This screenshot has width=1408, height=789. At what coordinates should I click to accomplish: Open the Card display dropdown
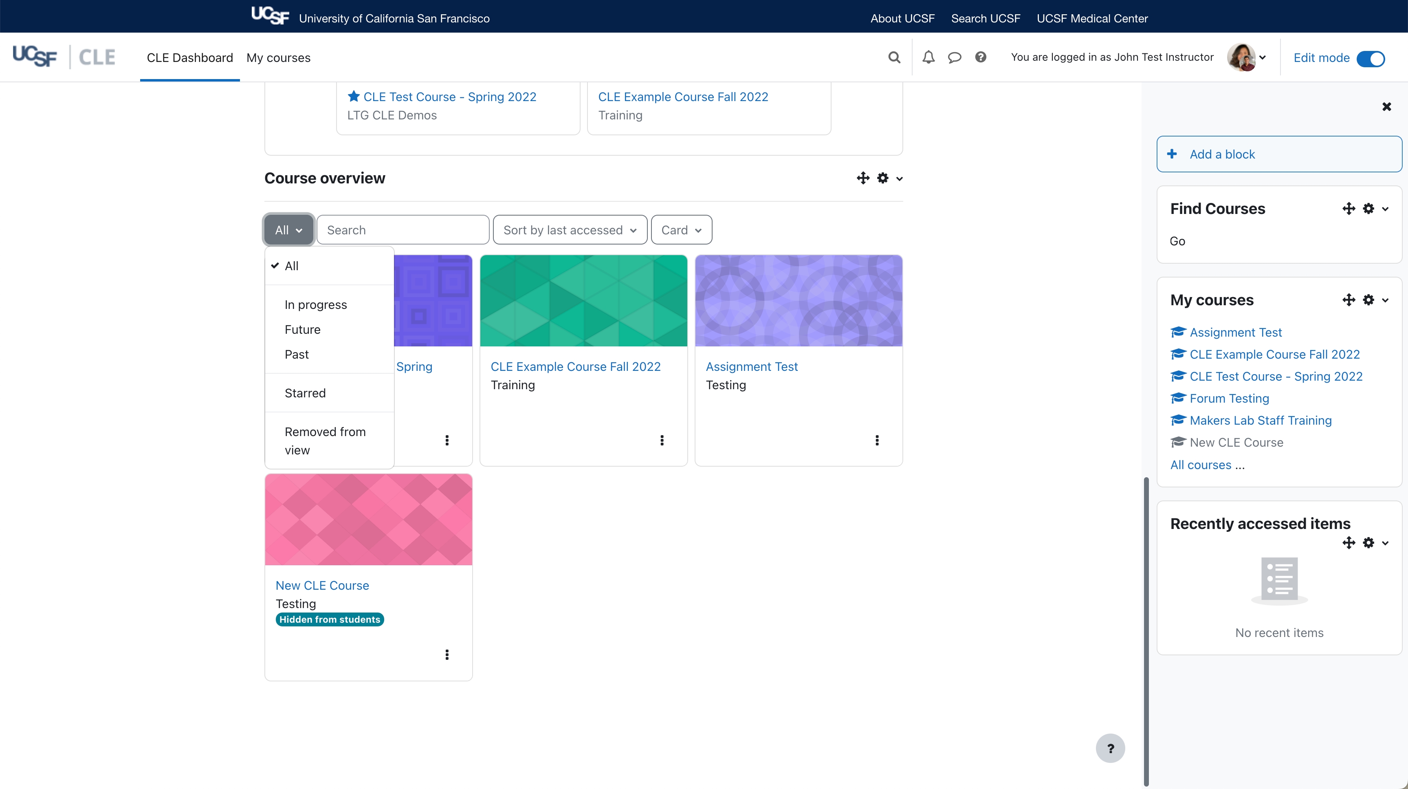pyautogui.click(x=681, y=229)
